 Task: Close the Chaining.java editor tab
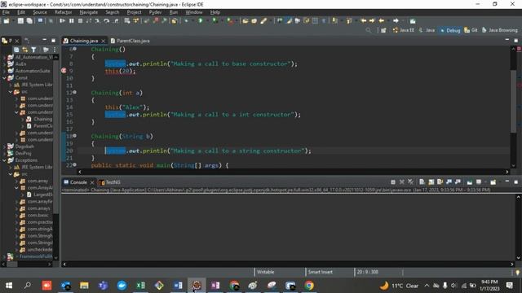point(103,41)
